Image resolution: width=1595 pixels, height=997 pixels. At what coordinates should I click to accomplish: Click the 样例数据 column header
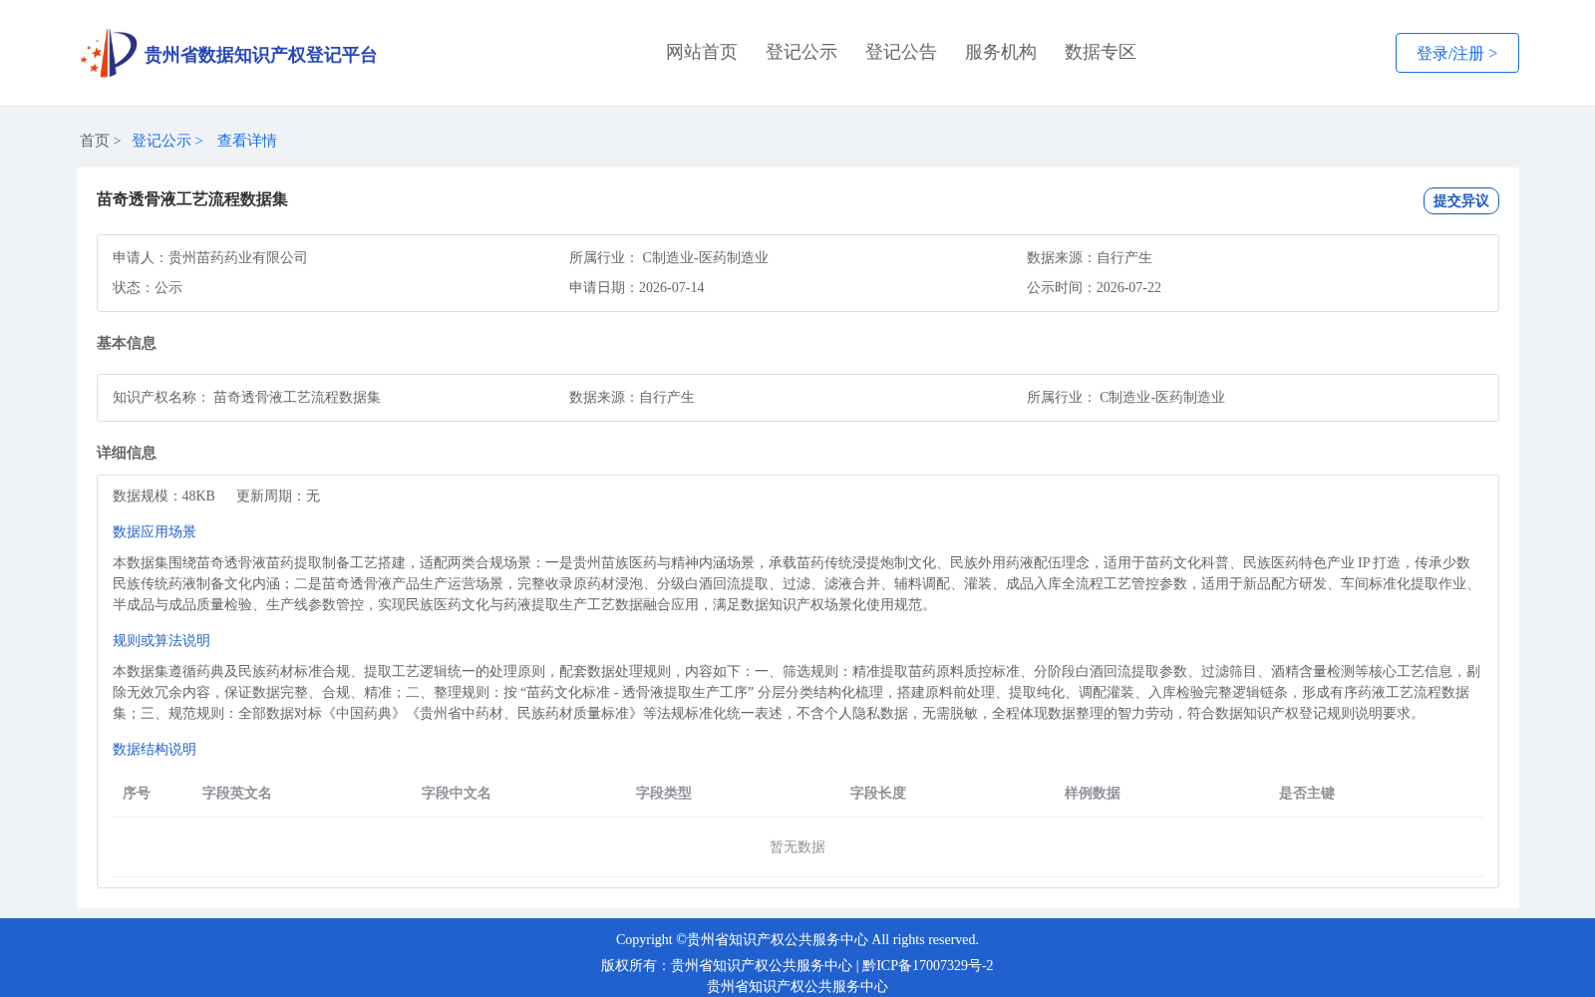tap(1093, 793)
